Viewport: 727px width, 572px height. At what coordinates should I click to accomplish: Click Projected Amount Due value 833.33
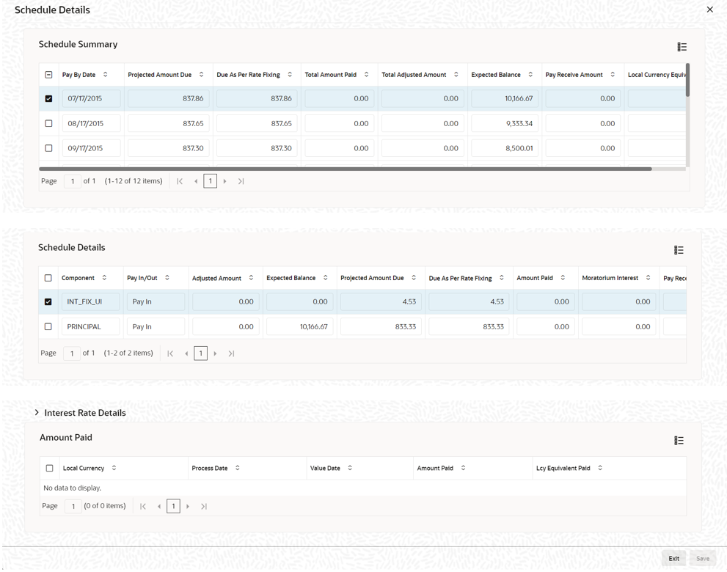[381, 327]
